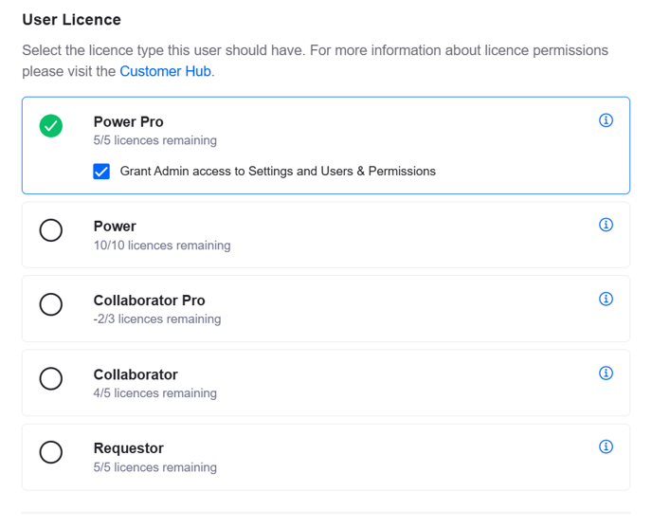652x528 pixels.
Task: Open the Requestor licence info icon
Action: [606, 446]
